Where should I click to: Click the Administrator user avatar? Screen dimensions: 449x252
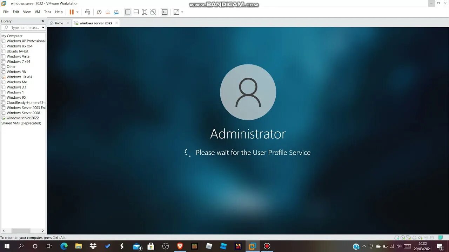point(248,92)
